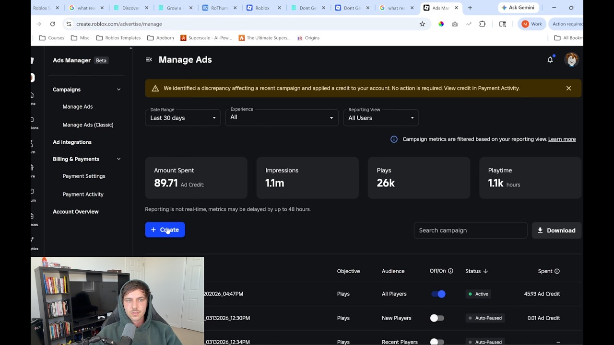The height and width of the screenshot is (345, 614).
Task: Reload the page
Action: (x=52, y=24)
